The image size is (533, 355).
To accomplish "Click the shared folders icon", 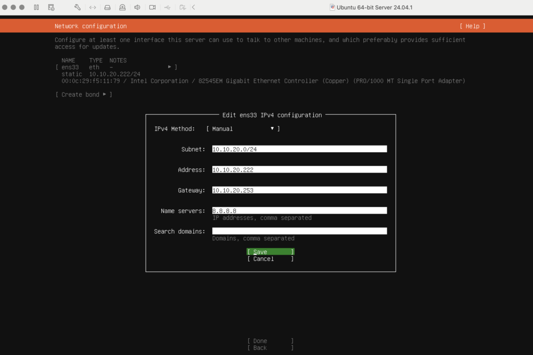I will 182,7.
